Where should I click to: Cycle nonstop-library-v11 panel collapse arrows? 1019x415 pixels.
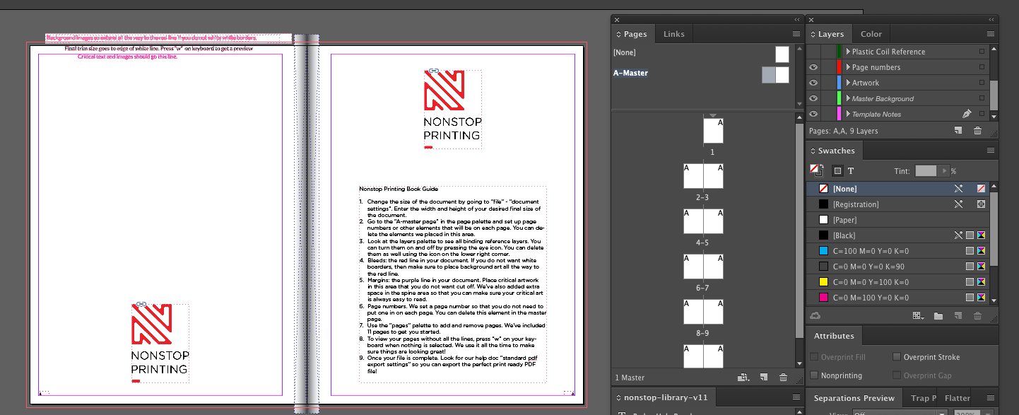(617, 397)
